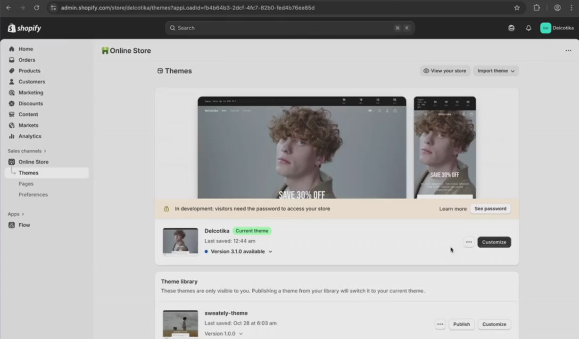
Task: Open Preferences under Online Store
Action: (33, 194)
